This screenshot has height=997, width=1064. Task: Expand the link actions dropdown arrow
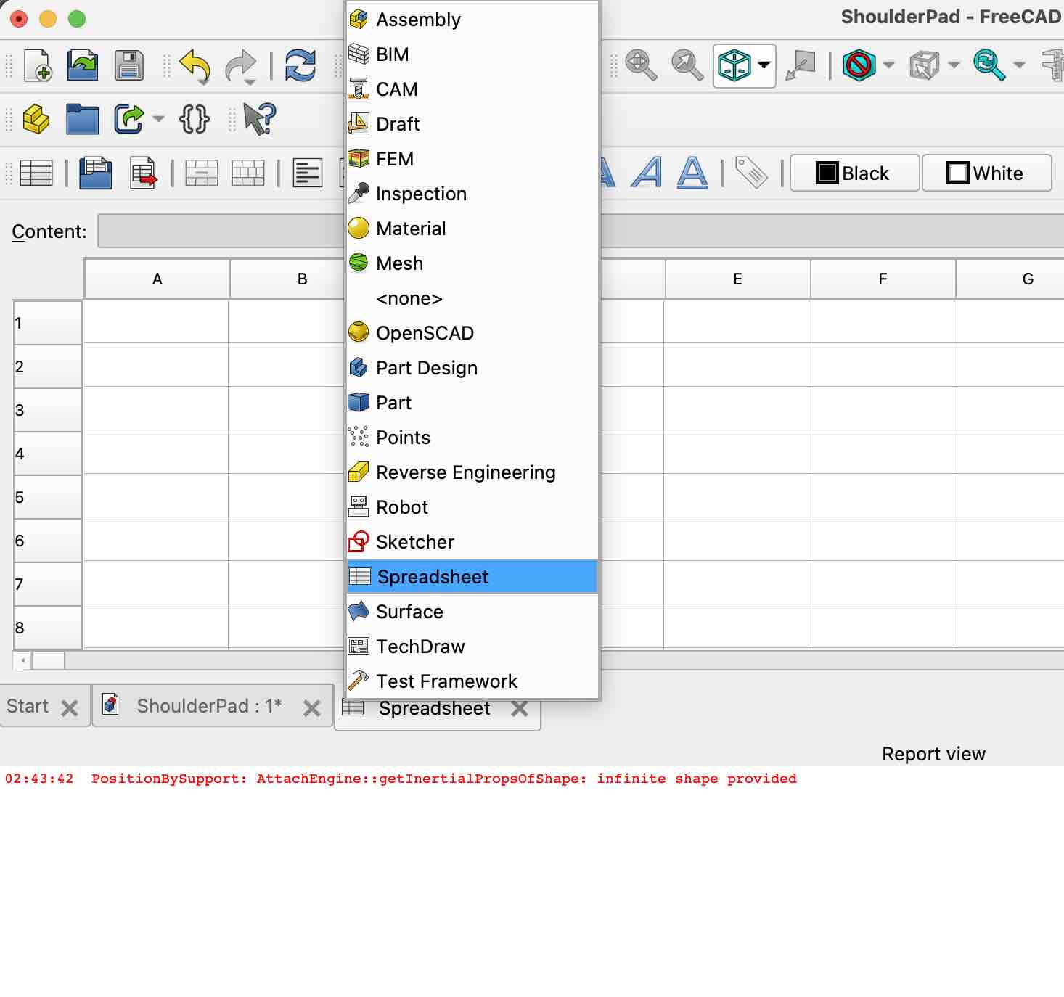tap(158, 119)
